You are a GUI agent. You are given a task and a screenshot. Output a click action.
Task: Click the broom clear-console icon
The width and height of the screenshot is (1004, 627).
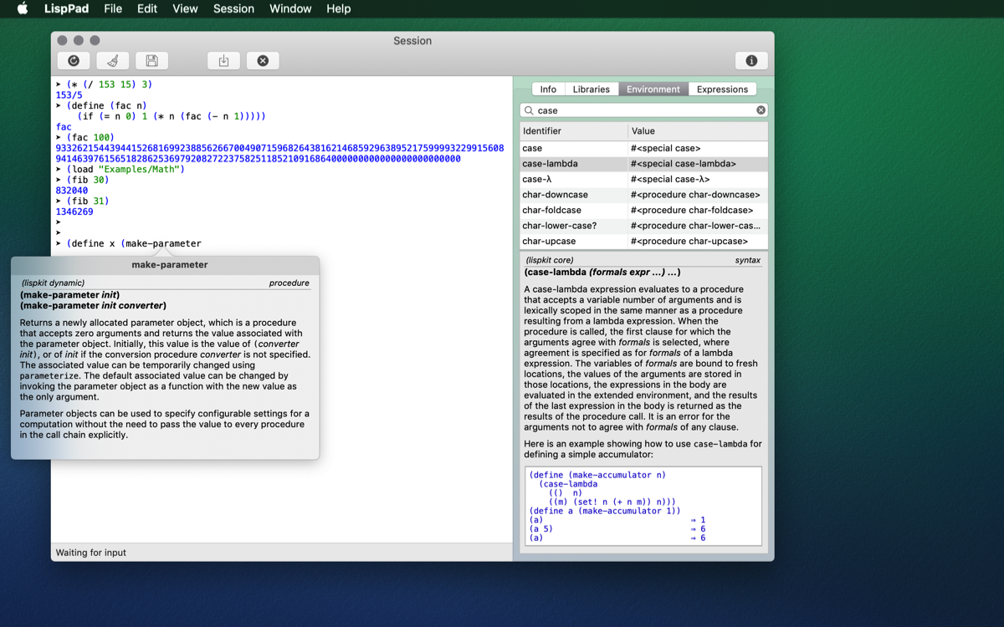[113, 60]
